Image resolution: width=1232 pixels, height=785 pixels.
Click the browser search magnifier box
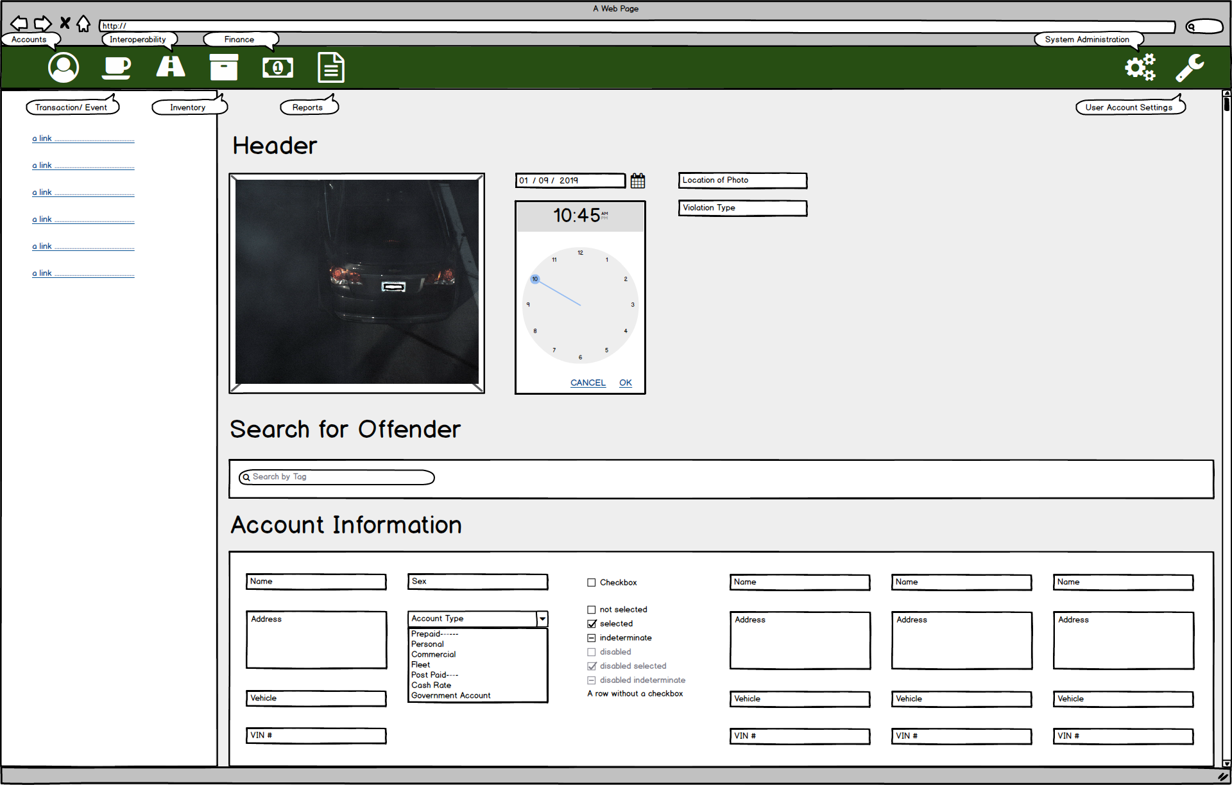[1204, 26]
